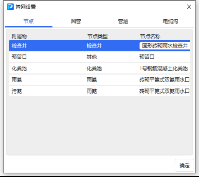Click the 预留口 node name cell
Image resolution: width=199 pixels, height=177 pixels.
click(x=147, y=57)
